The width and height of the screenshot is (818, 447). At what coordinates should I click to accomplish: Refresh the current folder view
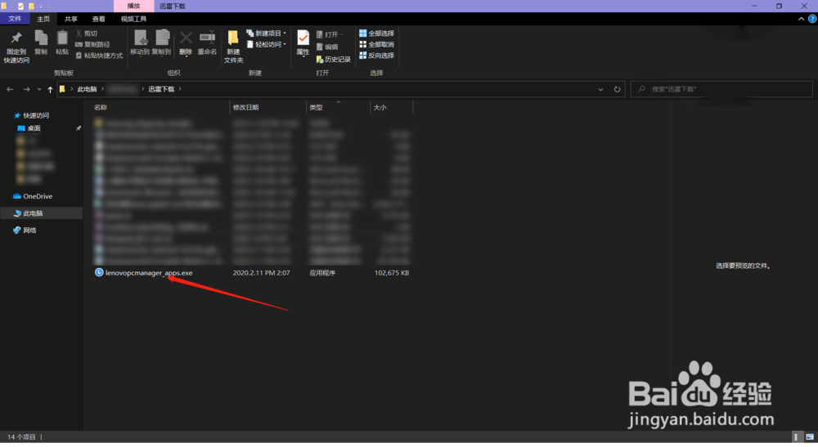[x=617, y=89]
